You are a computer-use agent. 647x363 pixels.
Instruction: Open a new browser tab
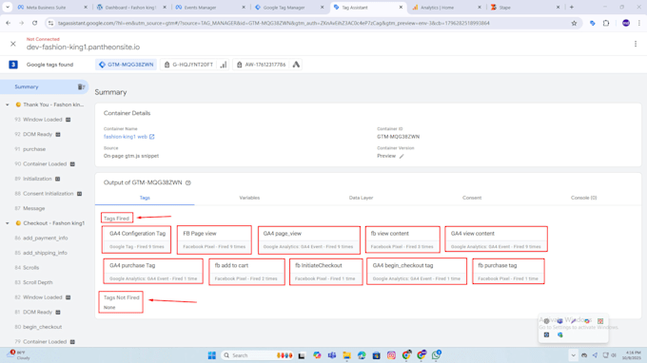(572, 7)
